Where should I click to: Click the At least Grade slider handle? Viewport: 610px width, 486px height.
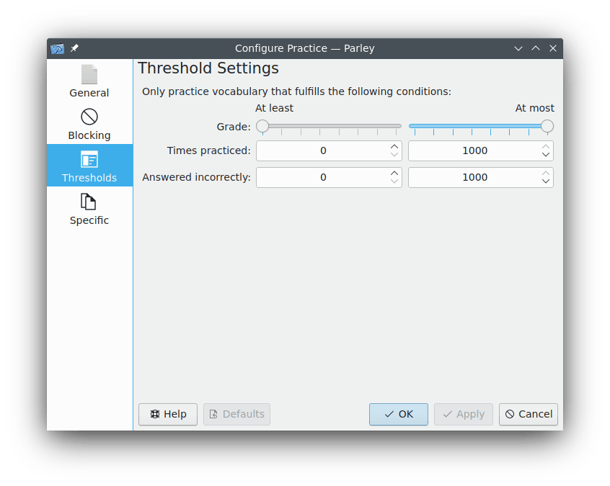point(262,126)
